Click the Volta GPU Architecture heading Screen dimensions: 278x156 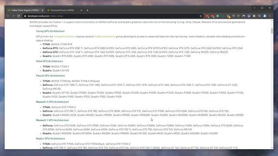50,61
